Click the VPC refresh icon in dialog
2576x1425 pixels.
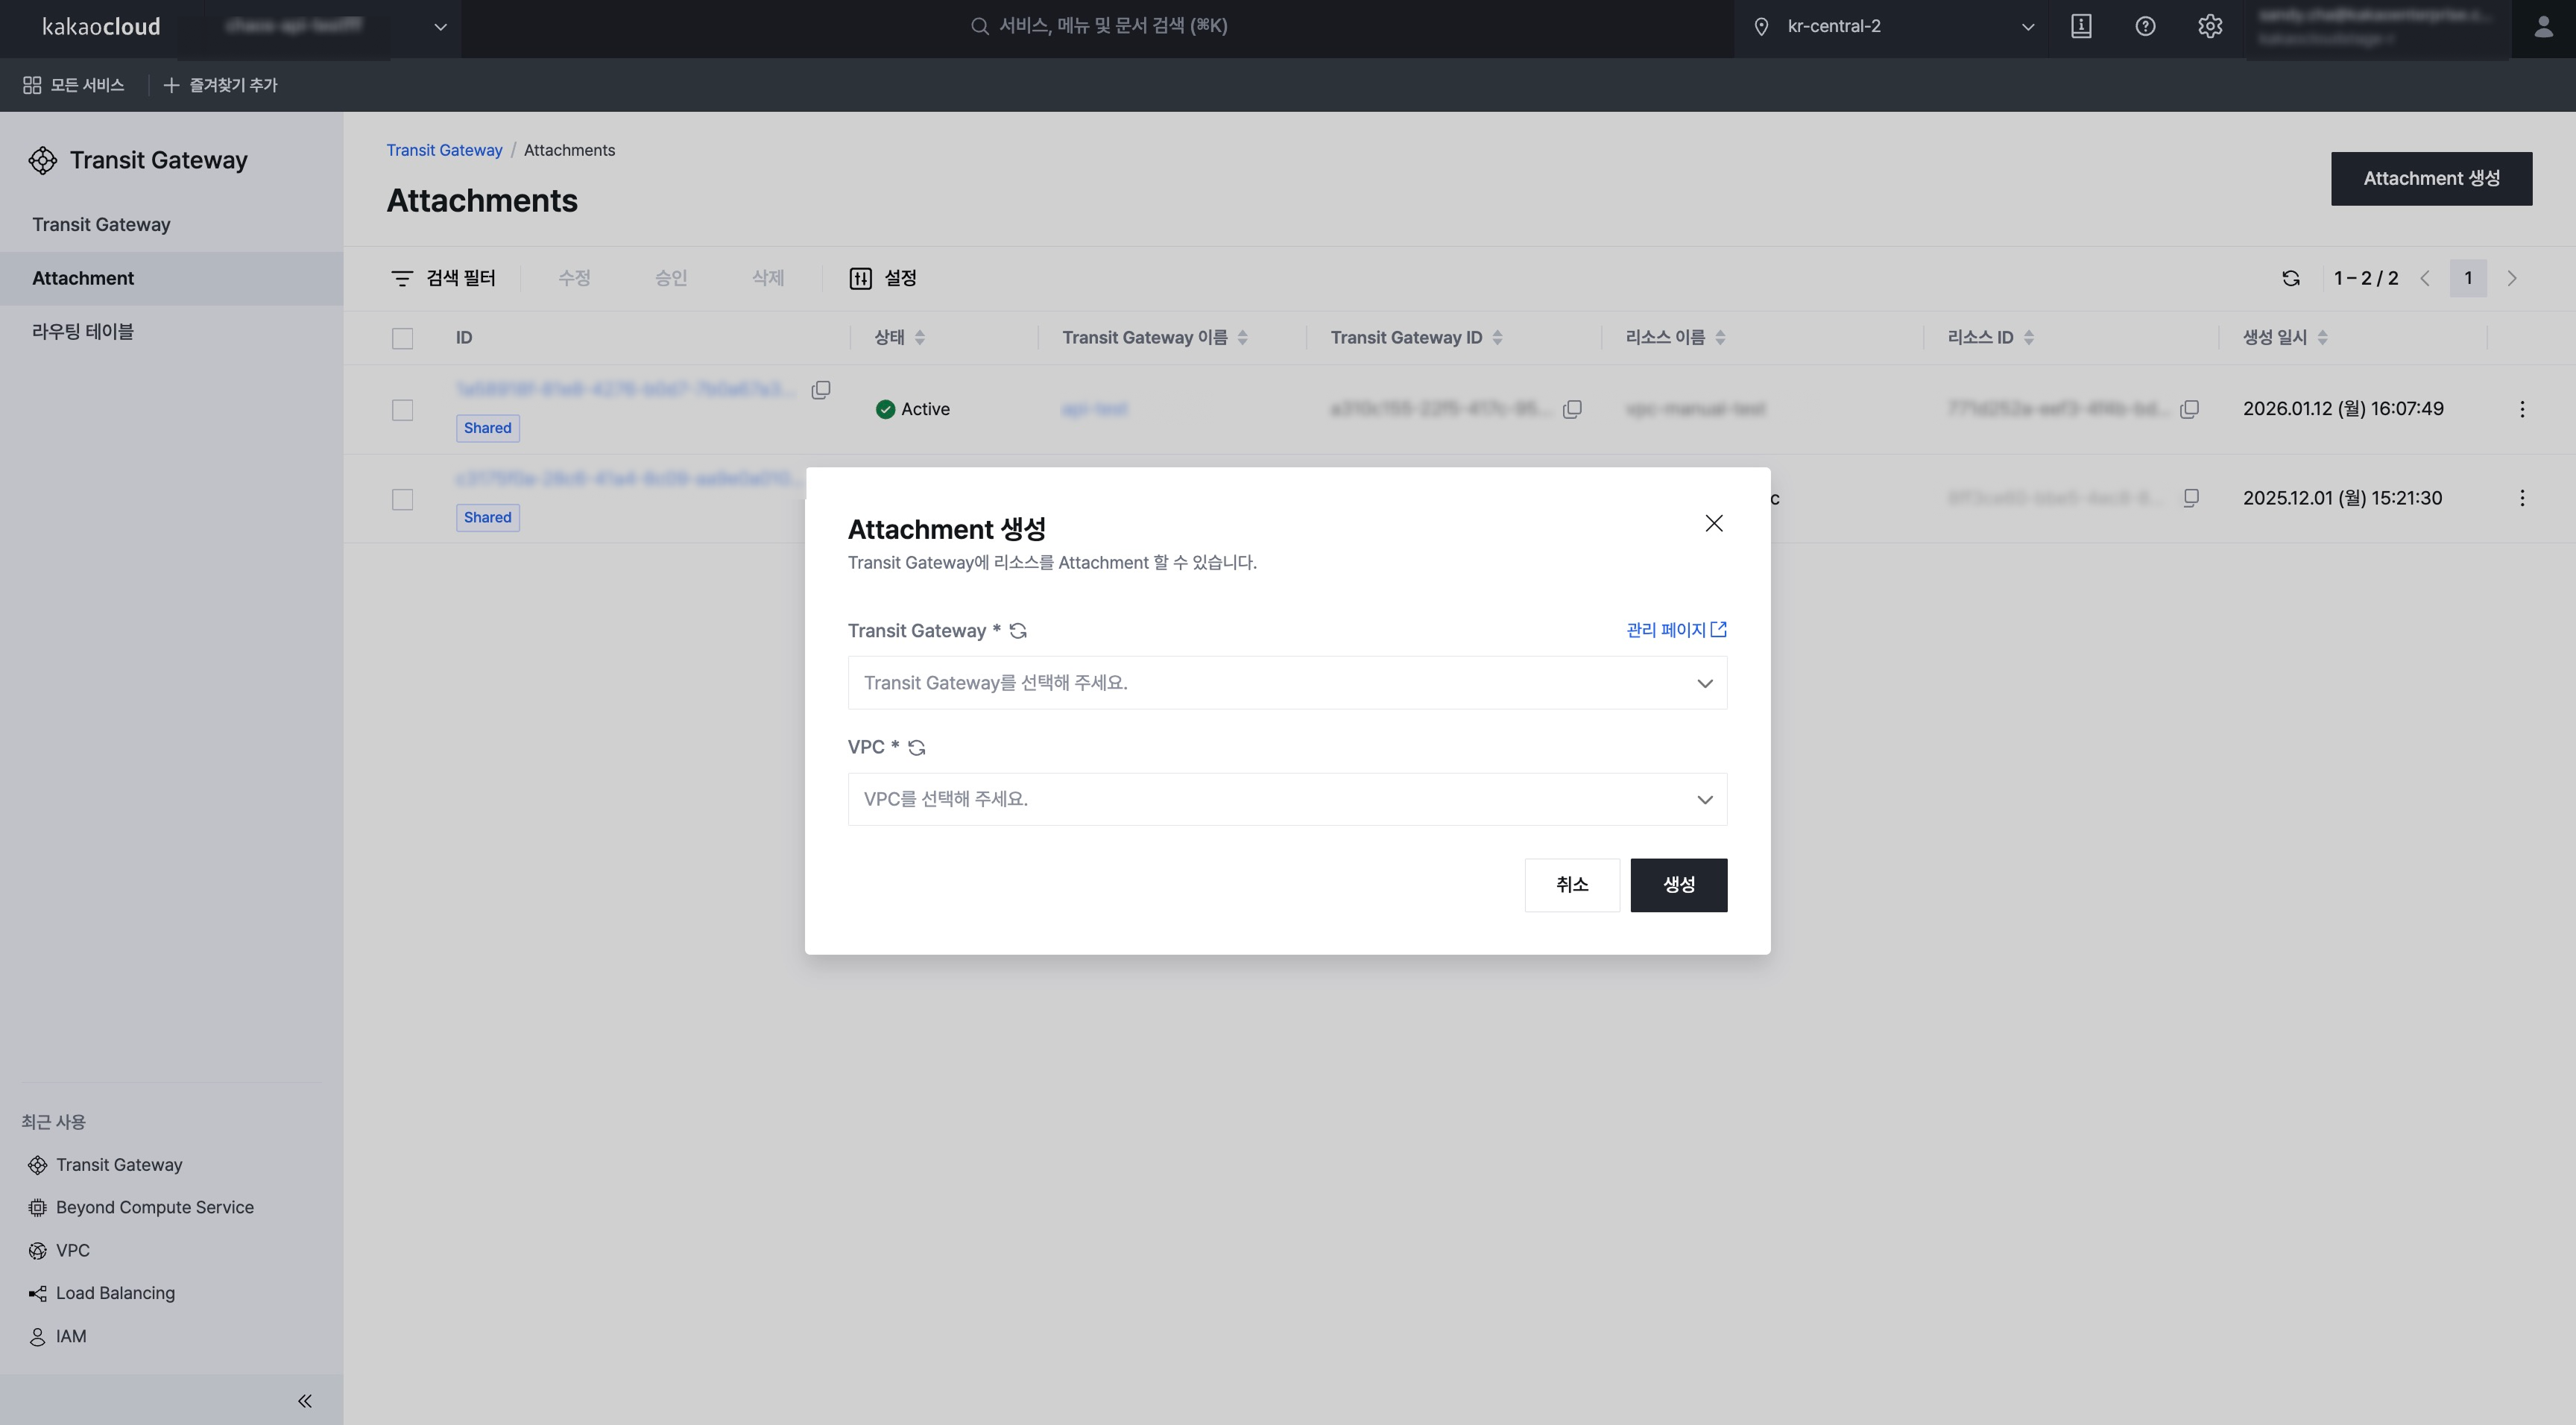916,748
